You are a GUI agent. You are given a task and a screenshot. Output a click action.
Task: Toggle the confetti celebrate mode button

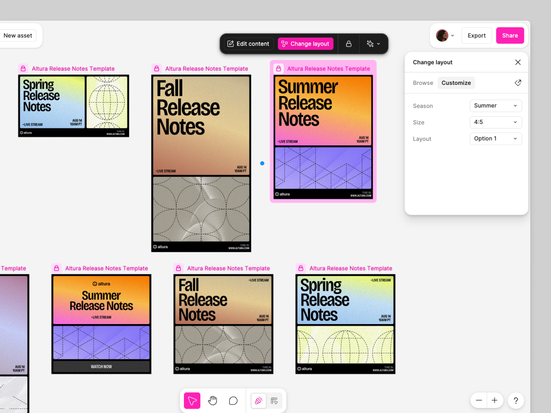(x=258, y=400)
